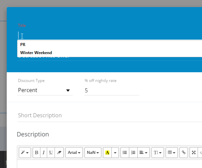Click into the Title input field
This screenshot has height=168, width=202.
click(x=110, y=35)
